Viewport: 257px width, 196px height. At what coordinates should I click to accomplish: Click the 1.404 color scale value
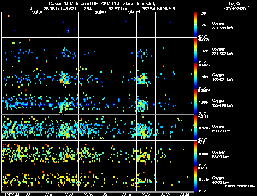click(x=203, y=77)
